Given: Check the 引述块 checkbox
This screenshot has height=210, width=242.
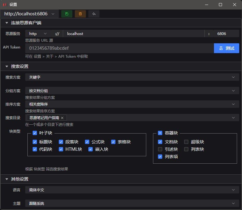Looking at the screenshot, I should click(x=160, y=149).
